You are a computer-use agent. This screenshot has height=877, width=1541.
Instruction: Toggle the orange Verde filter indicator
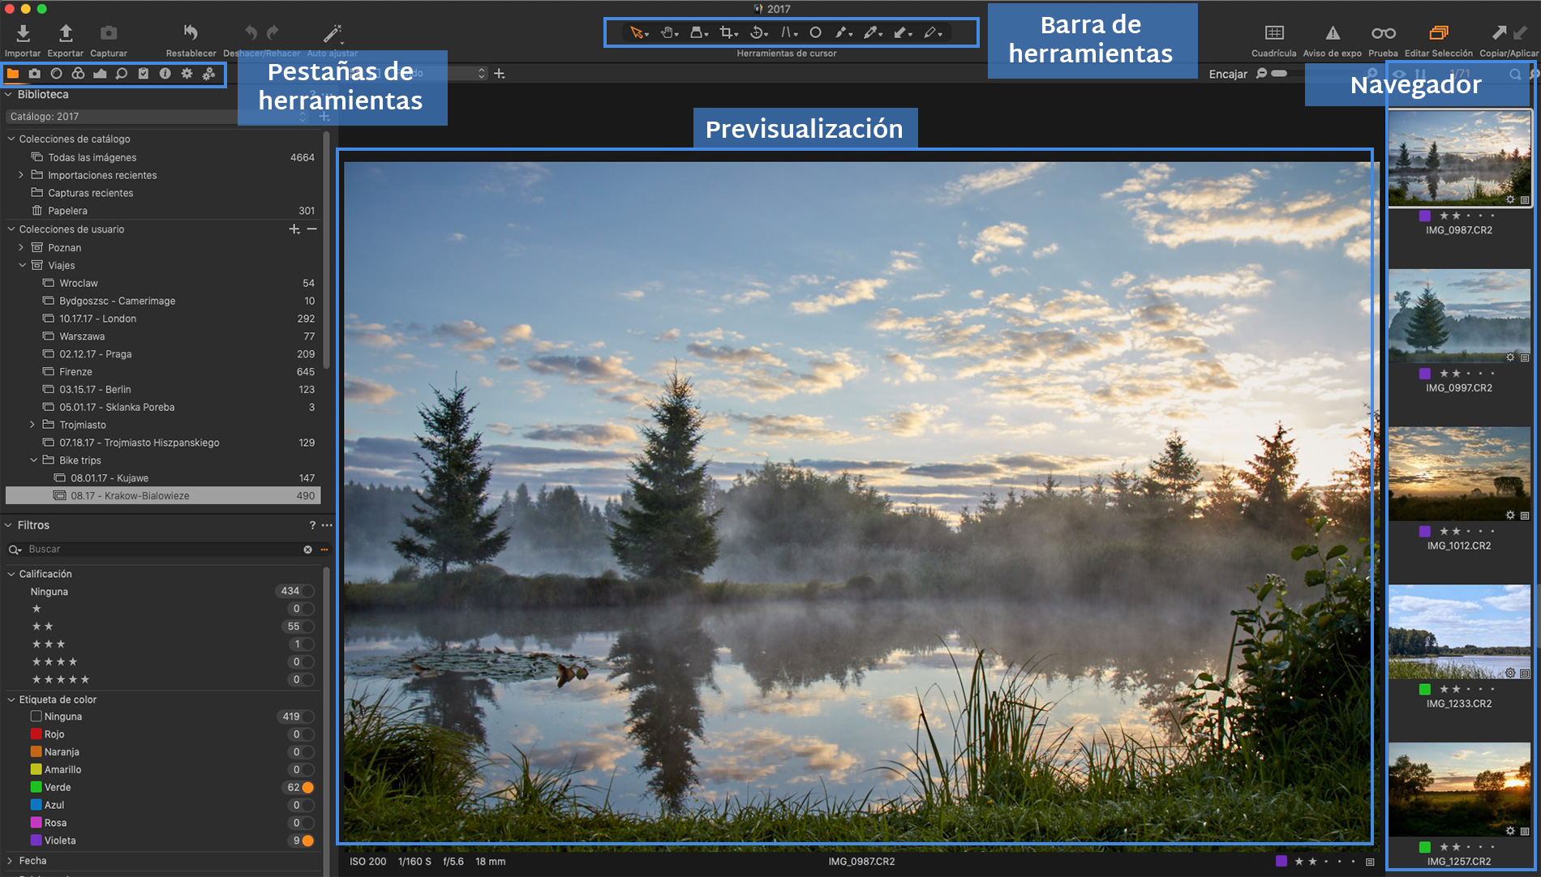[x=308, y=788]
